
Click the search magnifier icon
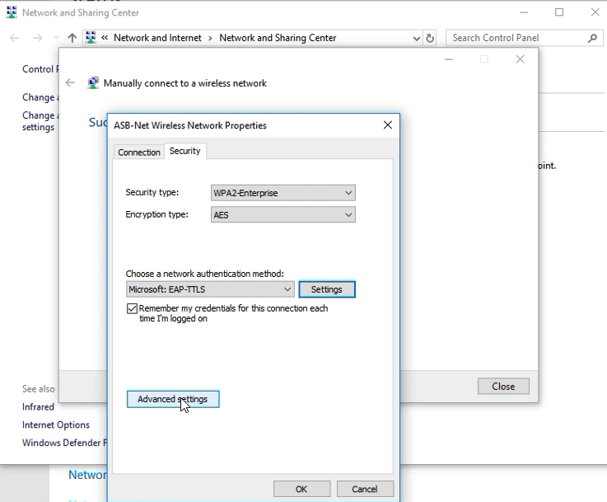(592, 38)
